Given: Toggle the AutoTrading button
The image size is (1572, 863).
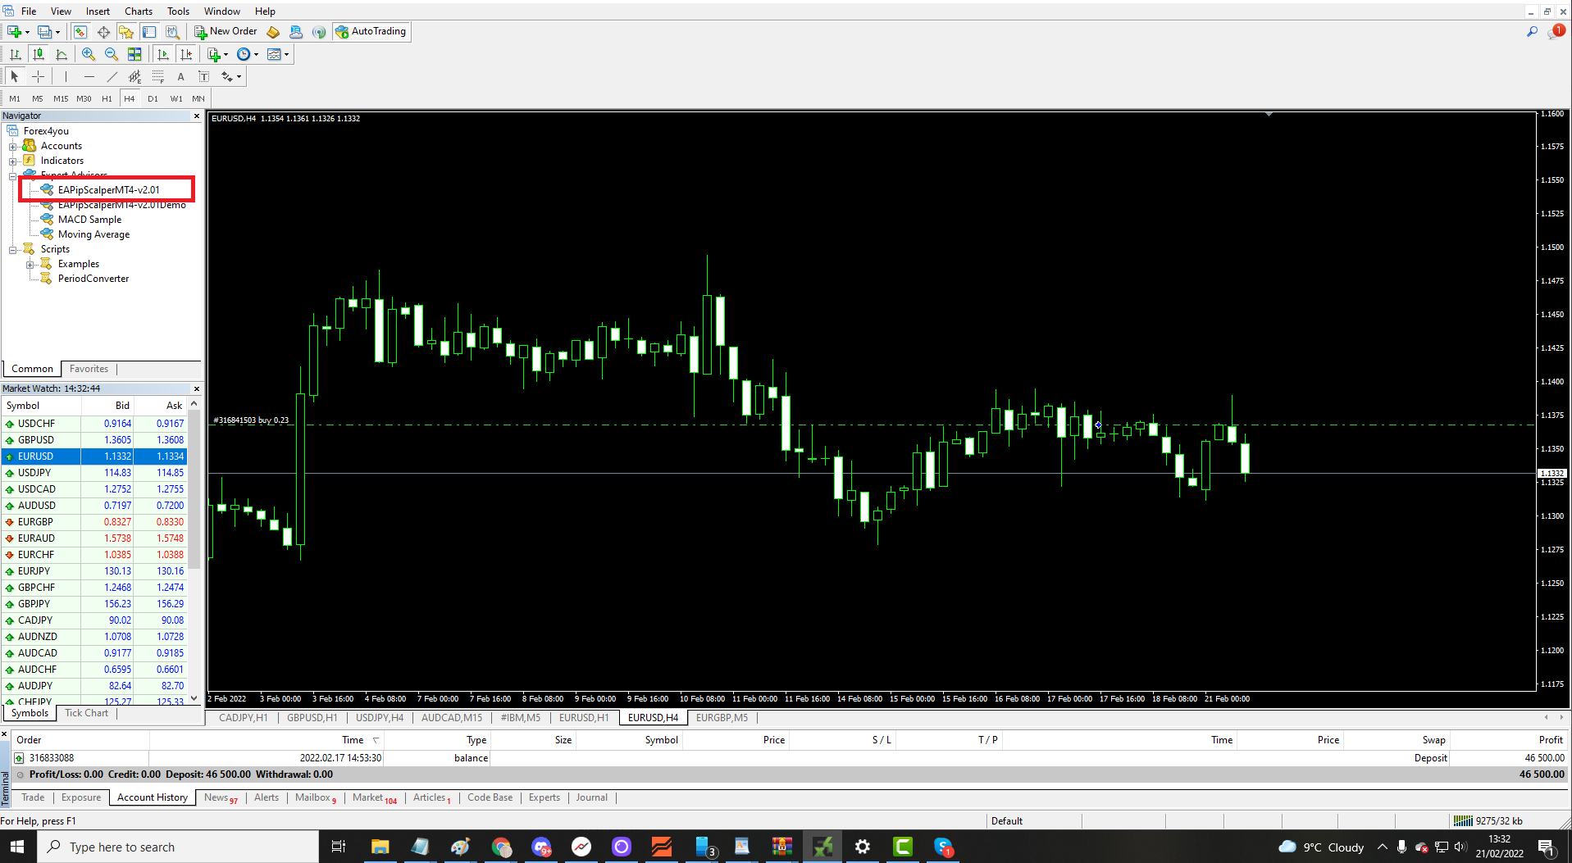Looking at the screenshot, I should pos(371,31).
